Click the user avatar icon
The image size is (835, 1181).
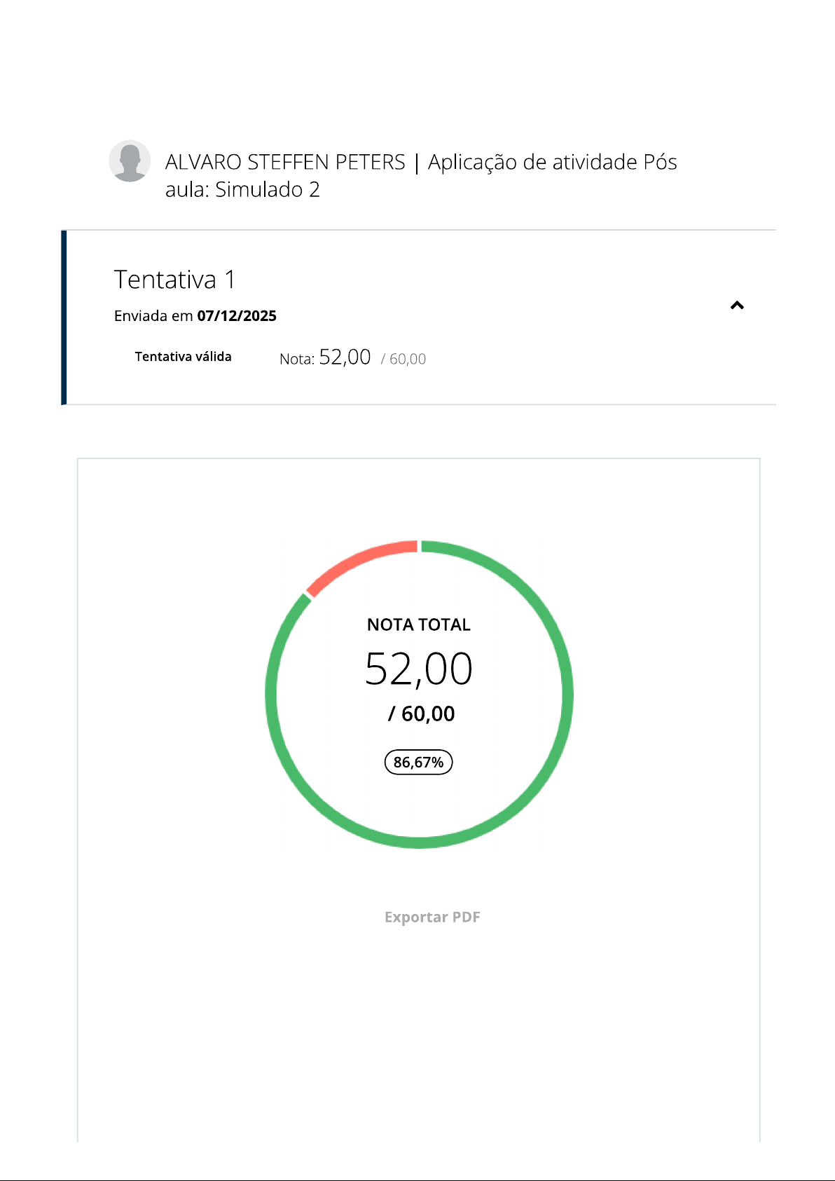click(x=130, y=161)
